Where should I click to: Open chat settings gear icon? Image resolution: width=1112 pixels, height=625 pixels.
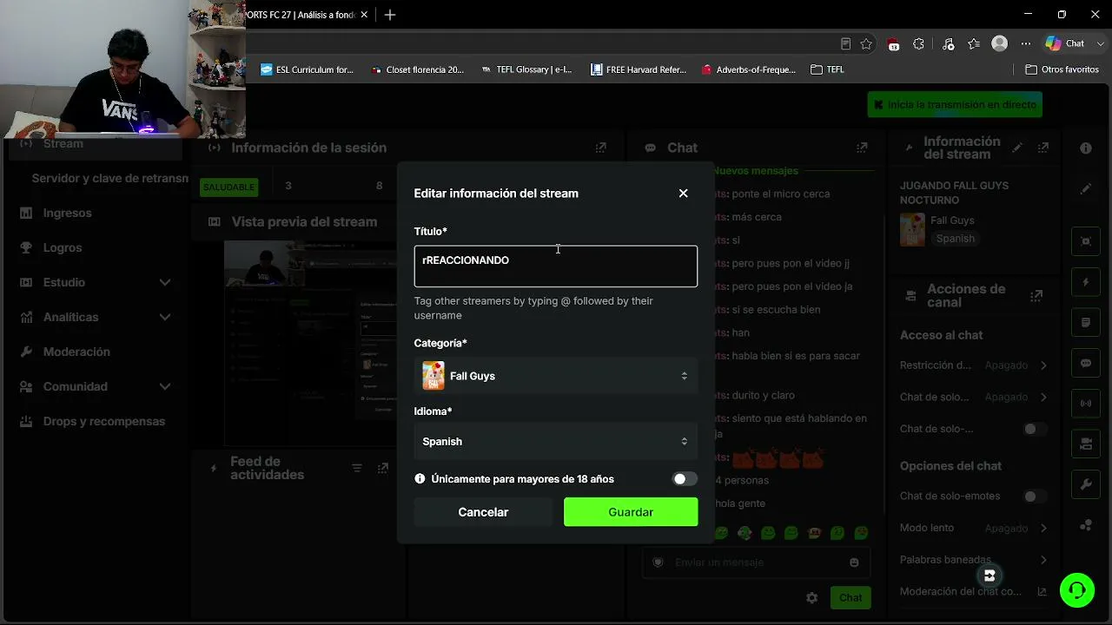click(x=811, y=598)
